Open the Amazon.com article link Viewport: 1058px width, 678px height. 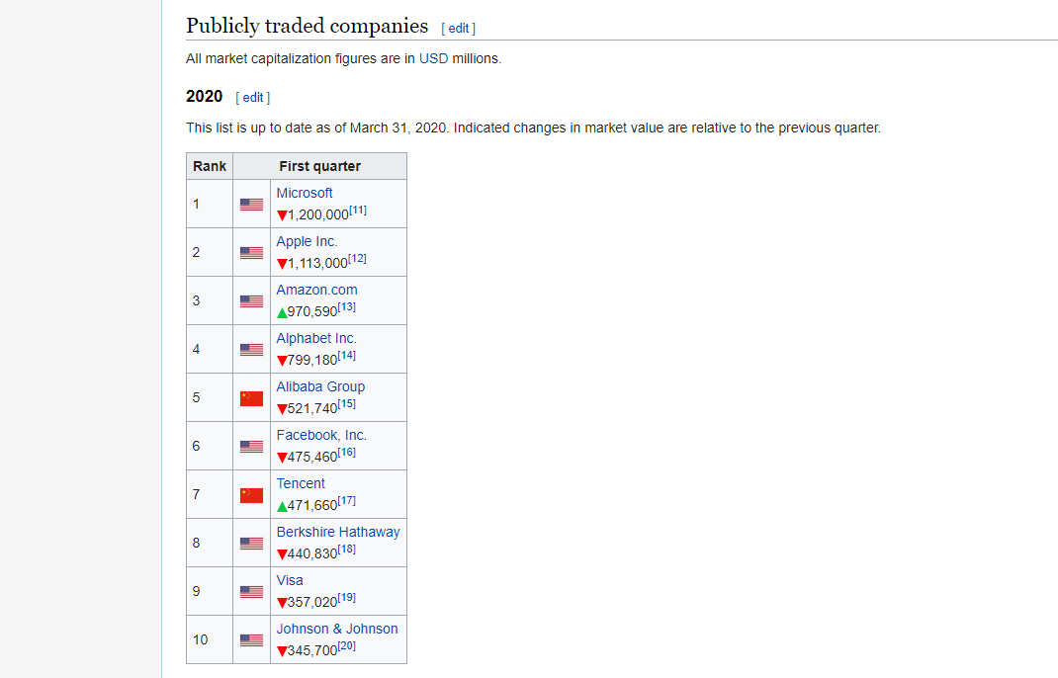316,291
